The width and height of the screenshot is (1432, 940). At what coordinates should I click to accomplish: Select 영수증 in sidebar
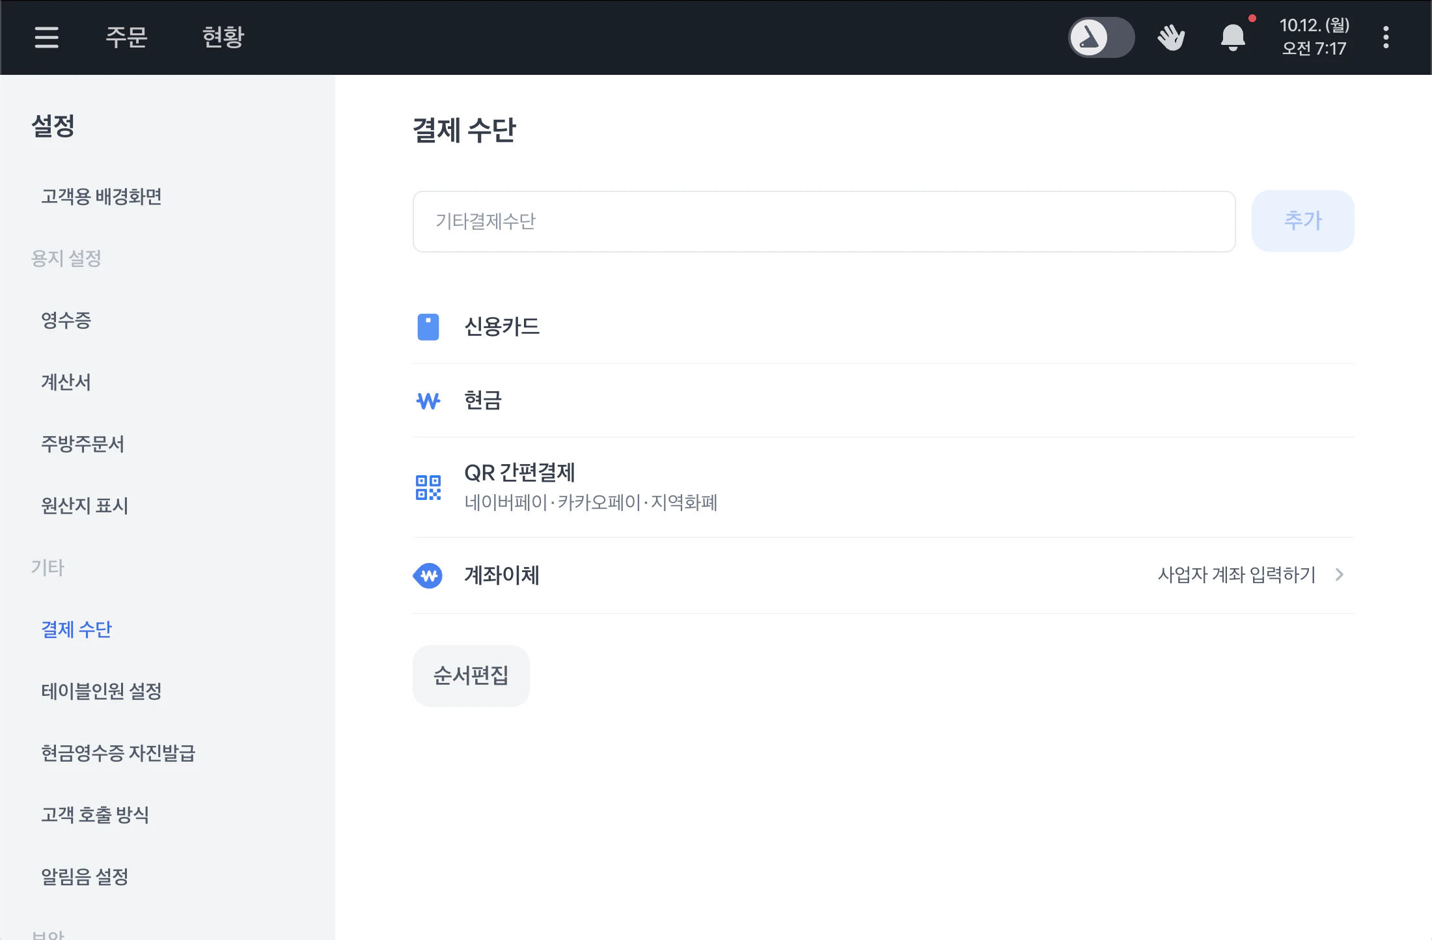coord(66,320)
